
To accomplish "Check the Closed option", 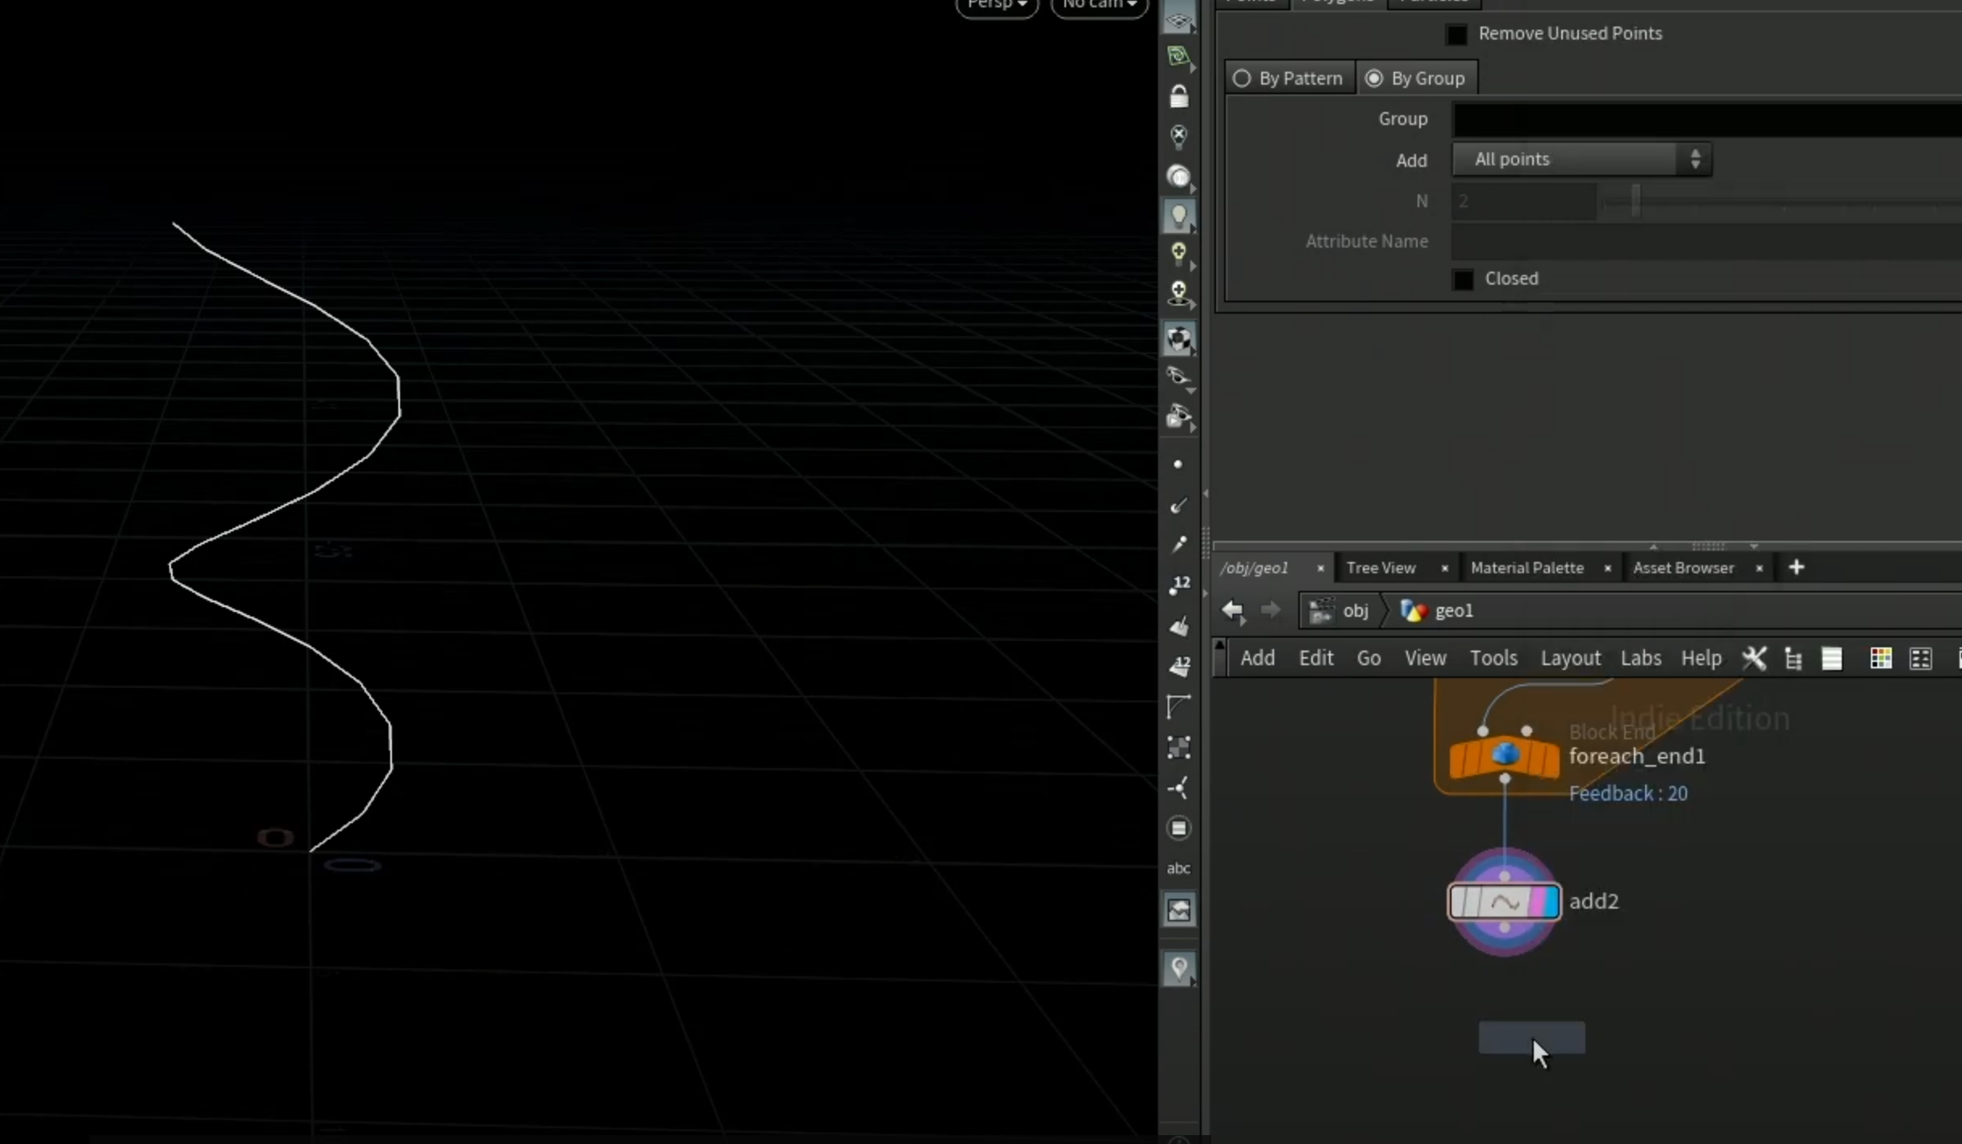I will click(x=1463, y=279).
